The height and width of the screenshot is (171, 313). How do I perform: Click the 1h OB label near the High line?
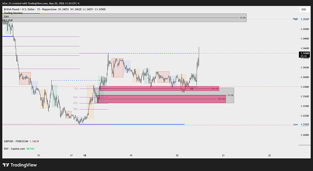click(x=243, y=18)
